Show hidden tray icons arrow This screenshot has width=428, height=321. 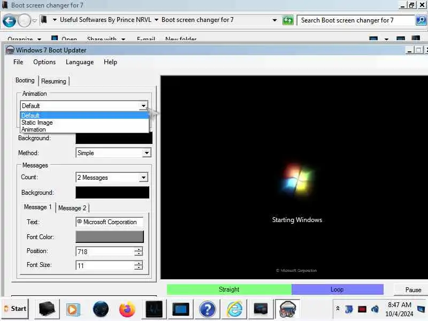338,309
